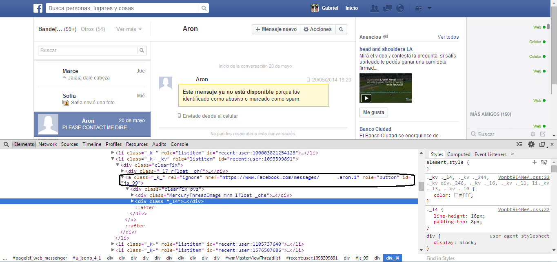This screenshot has width=557, height=262.
Task: Expand the li with id recent:user:1105737640
Action: [113, 244]
